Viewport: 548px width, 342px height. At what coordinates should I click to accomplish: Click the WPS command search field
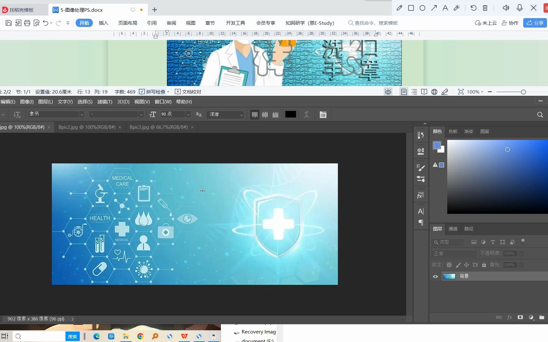373,23
